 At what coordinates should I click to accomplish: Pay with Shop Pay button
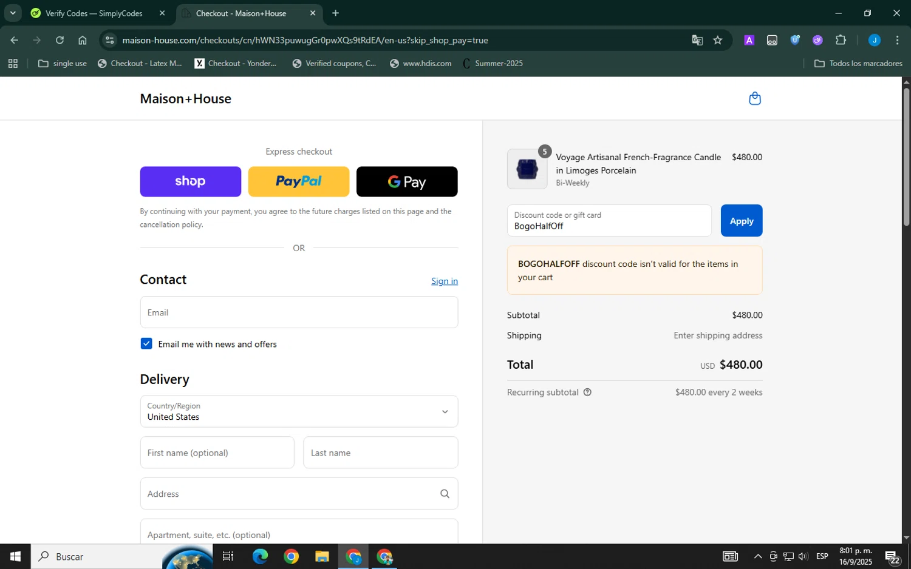[x=190, y=181]
